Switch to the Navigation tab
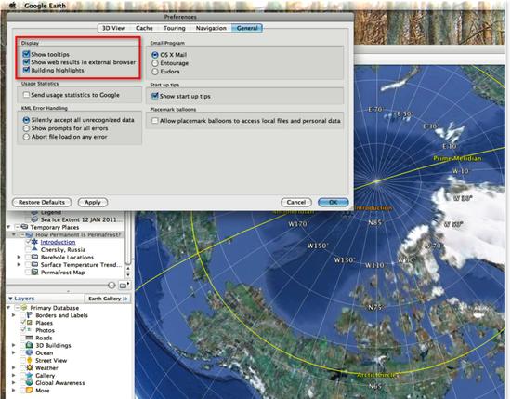This screenshot has height=399, width=511. 211,28
